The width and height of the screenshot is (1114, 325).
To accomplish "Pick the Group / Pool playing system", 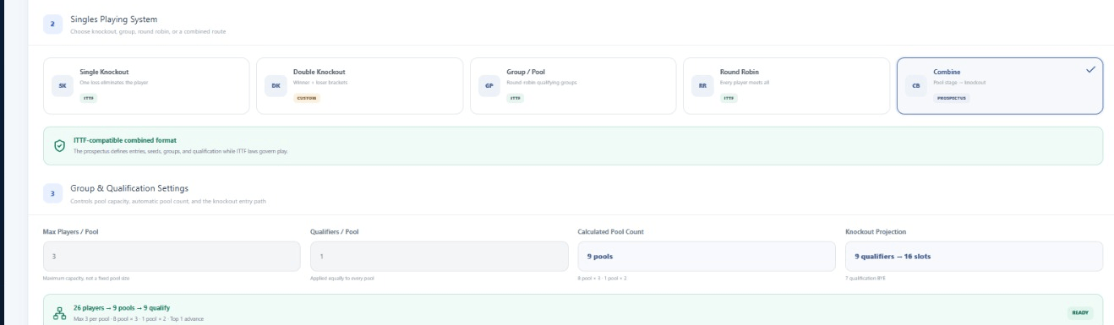I will tap(573, 86).
